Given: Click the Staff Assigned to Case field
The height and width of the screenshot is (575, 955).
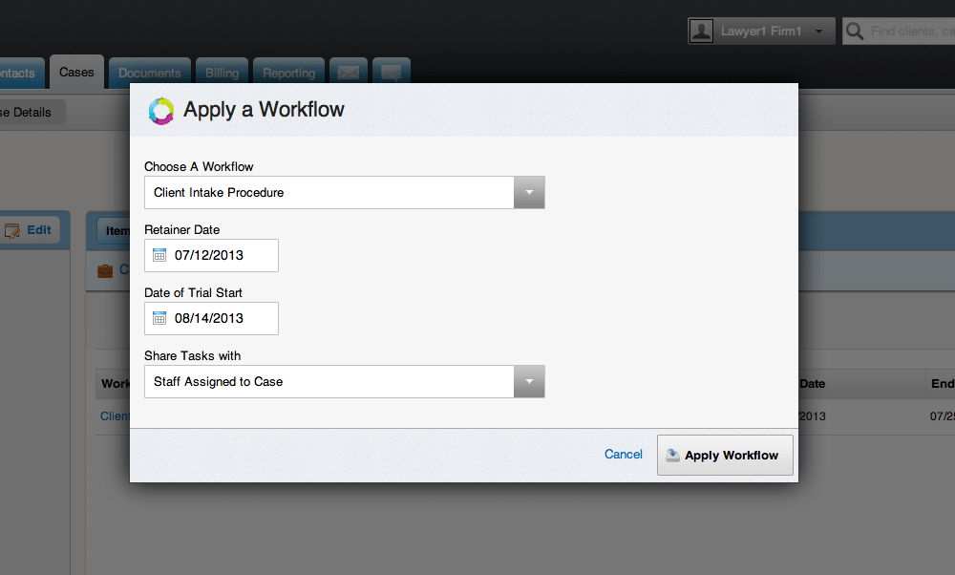Looking at the screenshot, I should pyautogui.click(x=344, y=381).
